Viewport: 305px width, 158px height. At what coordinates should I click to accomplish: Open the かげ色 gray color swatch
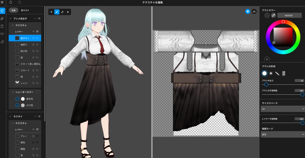(23, 105)
